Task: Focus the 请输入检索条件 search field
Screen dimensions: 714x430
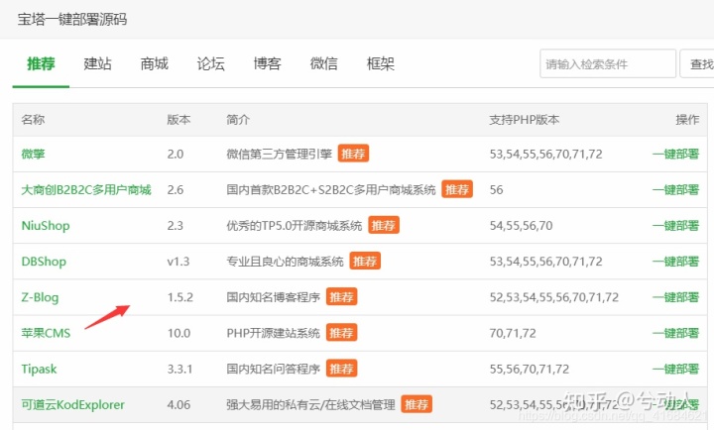Action: (x=608, y=64)
